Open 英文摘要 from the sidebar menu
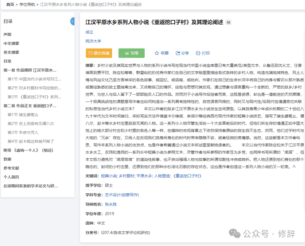Image resolution: width=305 pixels, height=246 pixels. tap(12, 52)
